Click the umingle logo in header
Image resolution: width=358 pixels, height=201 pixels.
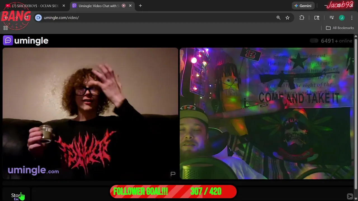point(26,40)
